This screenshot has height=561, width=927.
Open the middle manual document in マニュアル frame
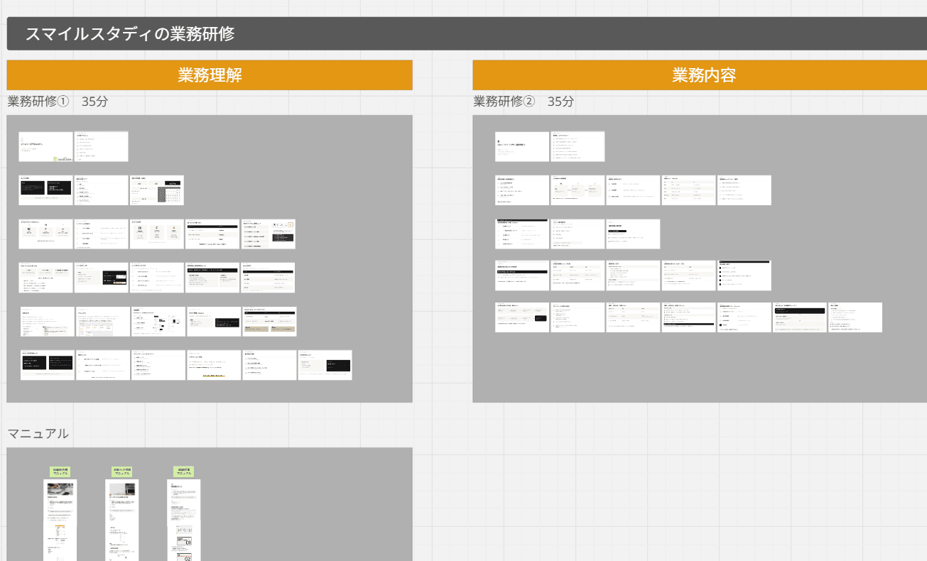tap(122, 521)
